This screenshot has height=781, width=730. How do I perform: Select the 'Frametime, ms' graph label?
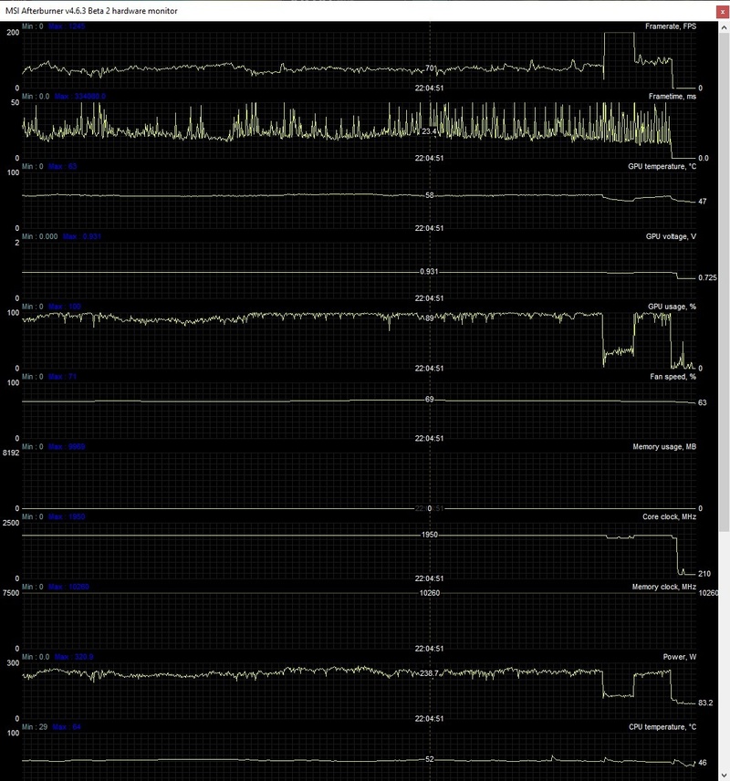pyautogui.click(x=673, y=96)
